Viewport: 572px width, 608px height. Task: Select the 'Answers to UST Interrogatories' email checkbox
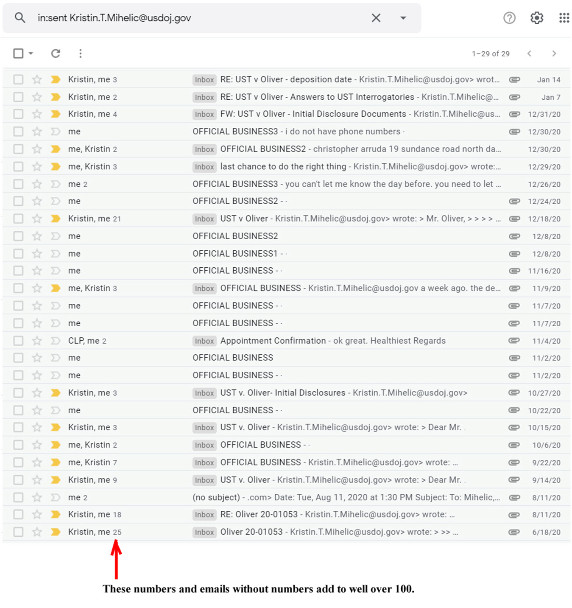pos(18,97)
